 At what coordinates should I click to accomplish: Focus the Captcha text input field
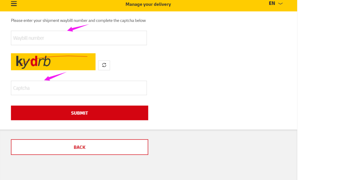click(79, 88)
